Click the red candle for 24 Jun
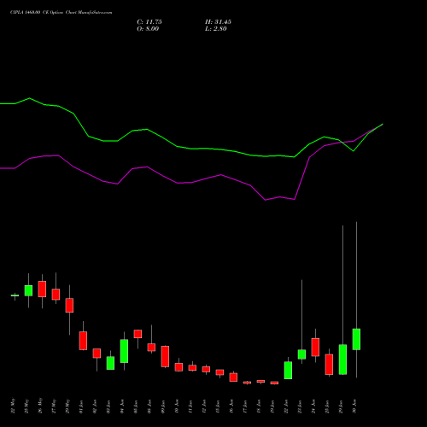The image size is (427, 427). (x=315, y=347)
